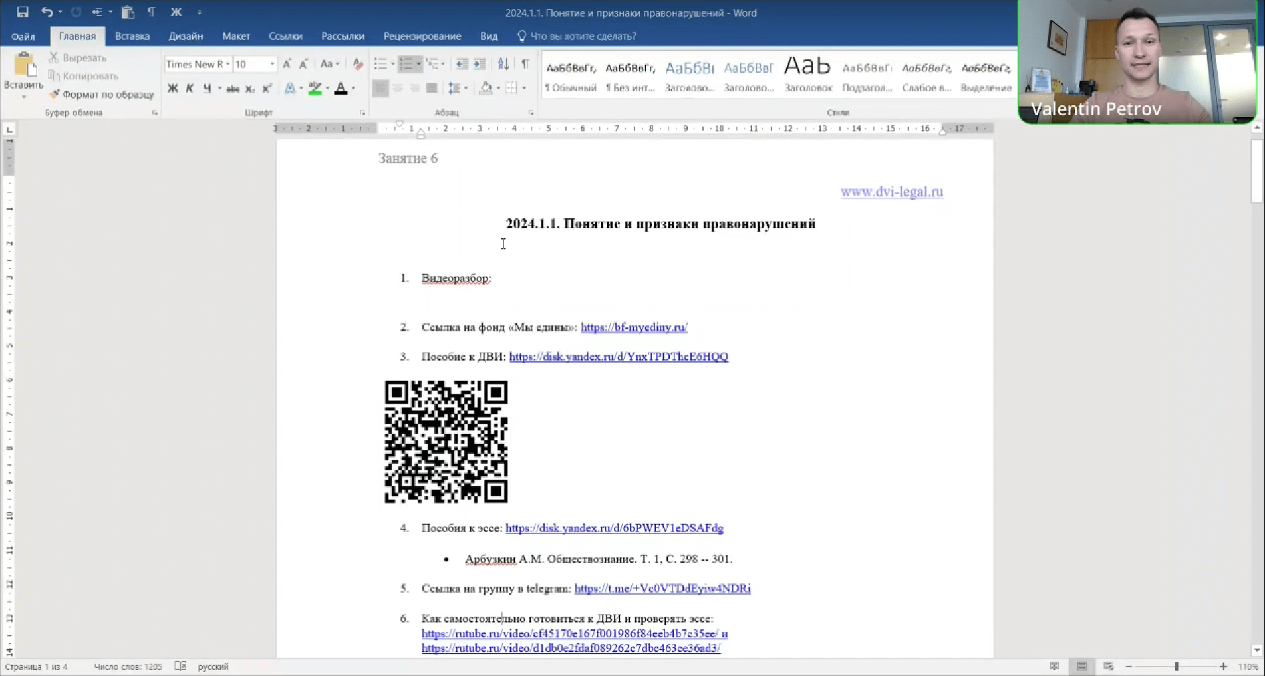Zoom out with the minus button
1265x676 pixels.
pyautogui.click(x=1129, y=667)
